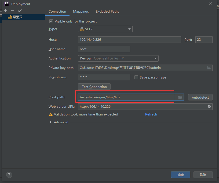The height and width of the screenshot is (183, 219).
Task: Open help with question mark icon
Action: click(9, 175)
